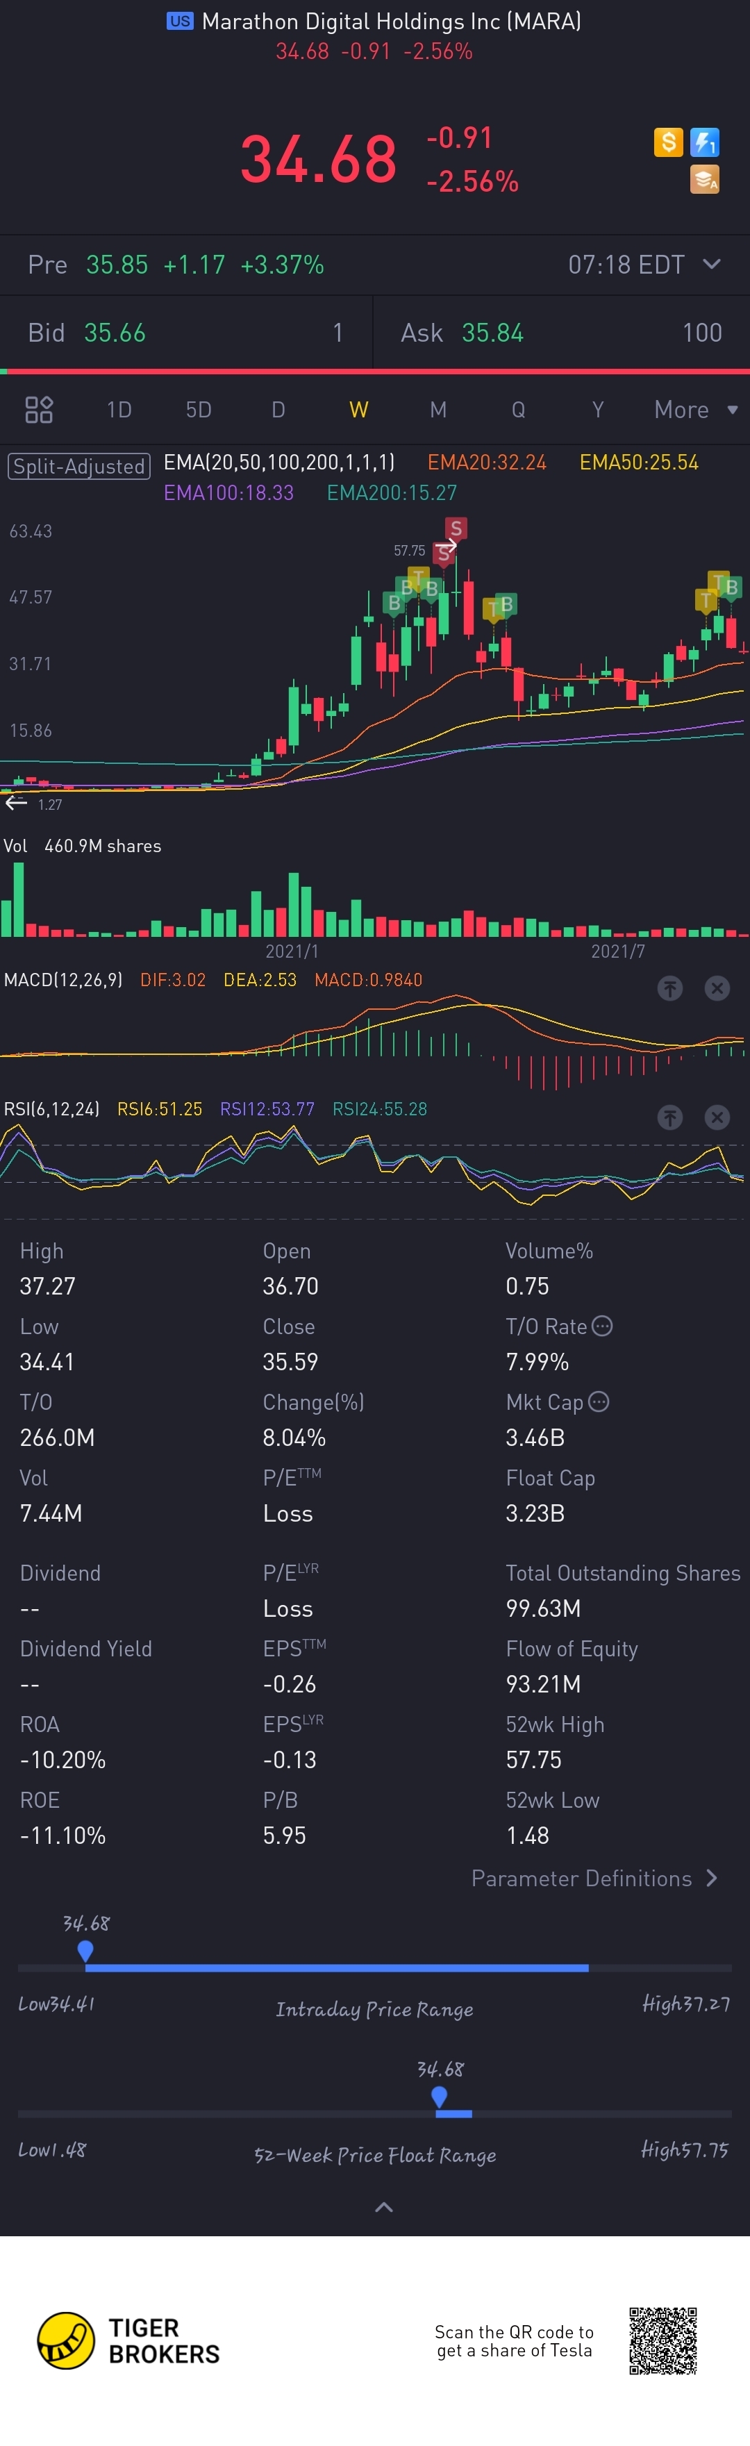
Task: Tap the P/B value 5.95
Action: (285, 1836)
